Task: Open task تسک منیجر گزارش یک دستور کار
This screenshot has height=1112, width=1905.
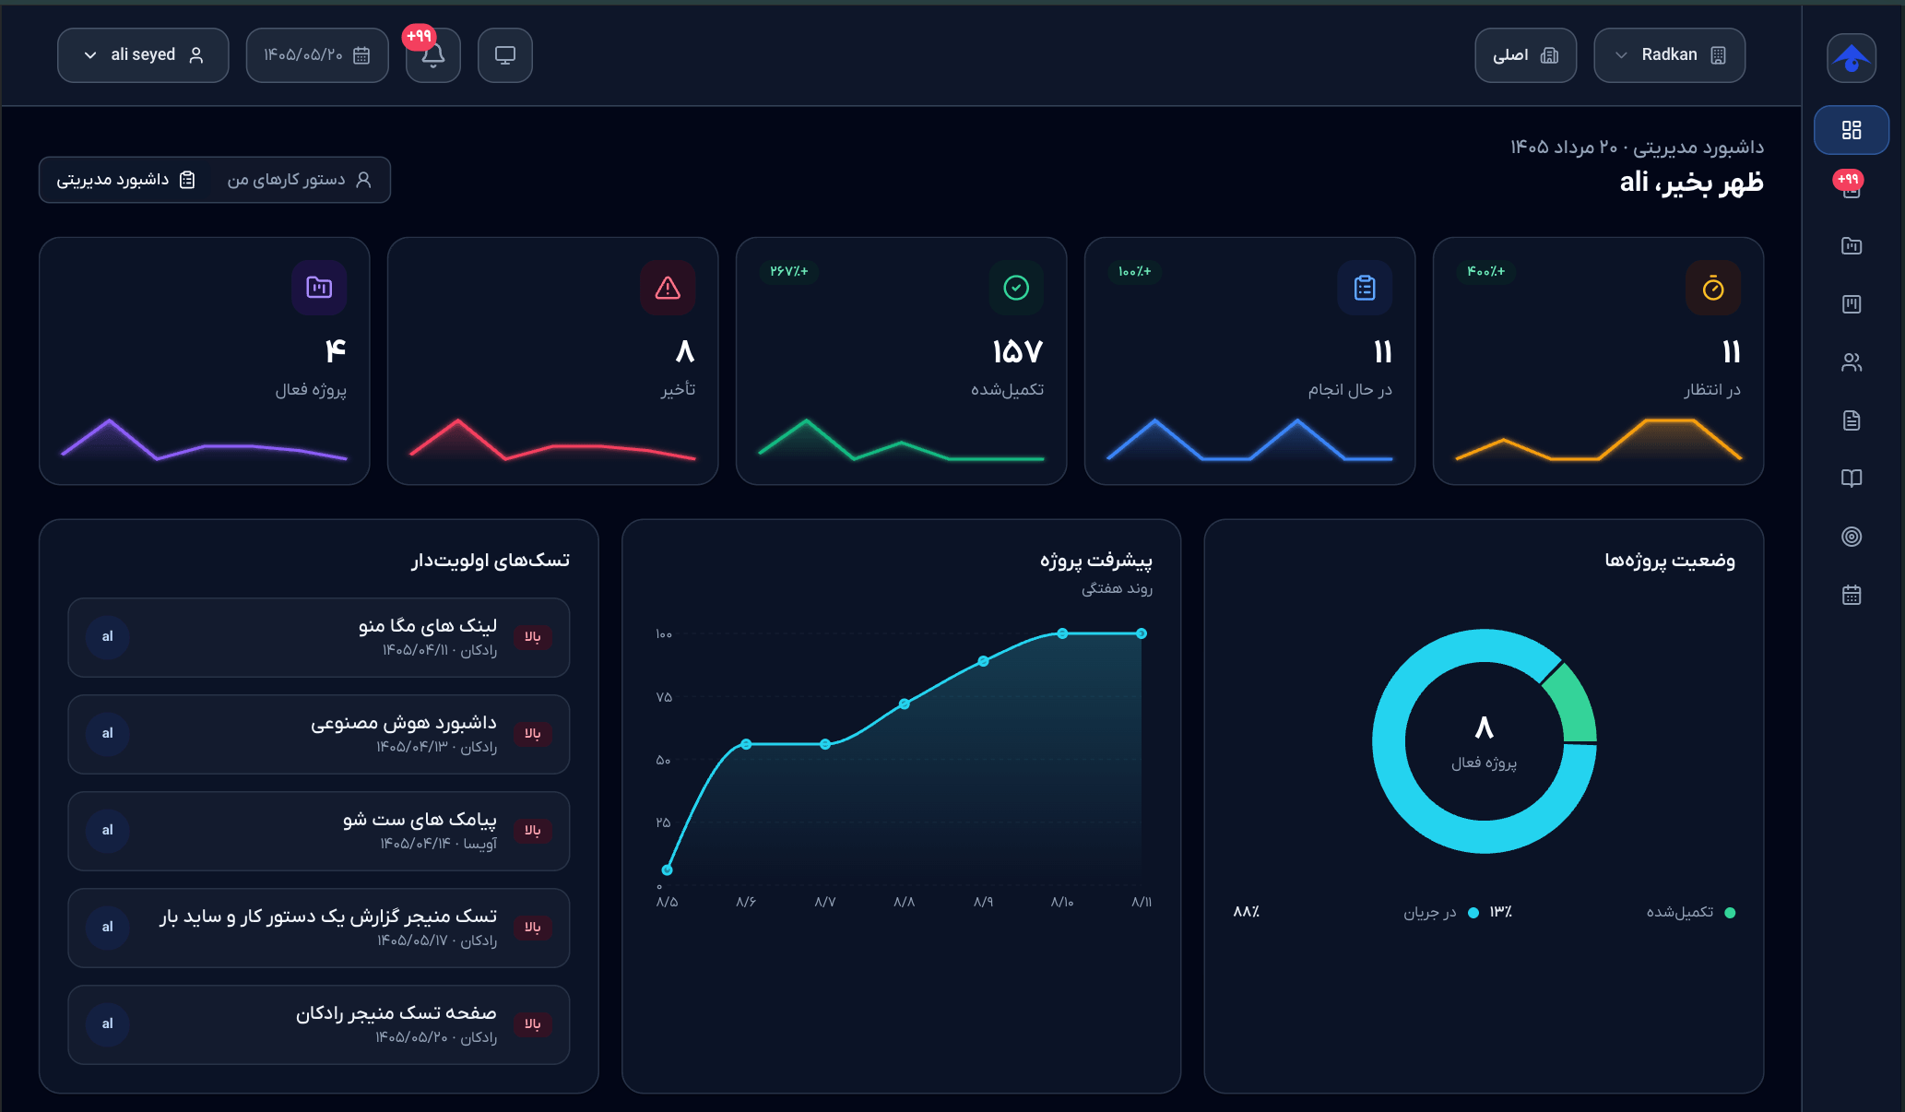Action: tap(319, 928)
